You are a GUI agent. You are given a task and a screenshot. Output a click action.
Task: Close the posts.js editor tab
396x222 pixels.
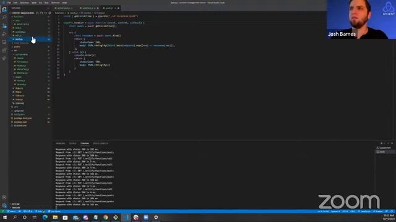click(118, 8)
